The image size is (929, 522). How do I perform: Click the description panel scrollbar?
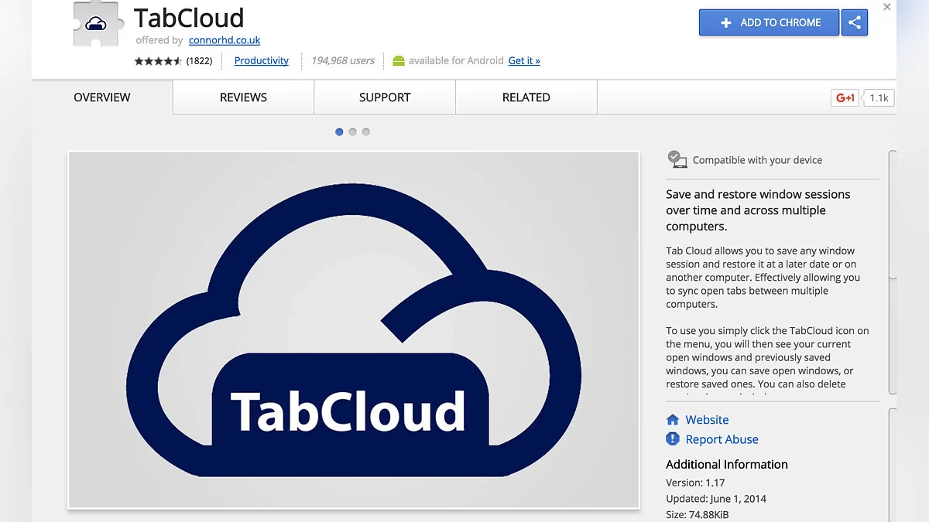tap(892, 272)
